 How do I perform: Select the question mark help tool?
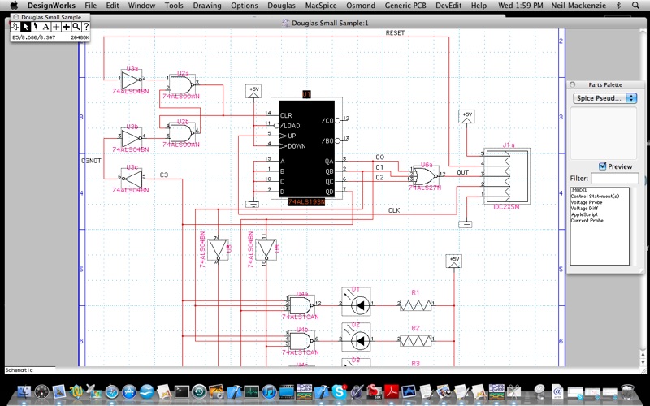(x=85, y=27)
